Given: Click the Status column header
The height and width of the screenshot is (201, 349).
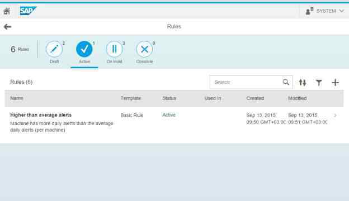Looking at the screenshot, I should (169, 98).
